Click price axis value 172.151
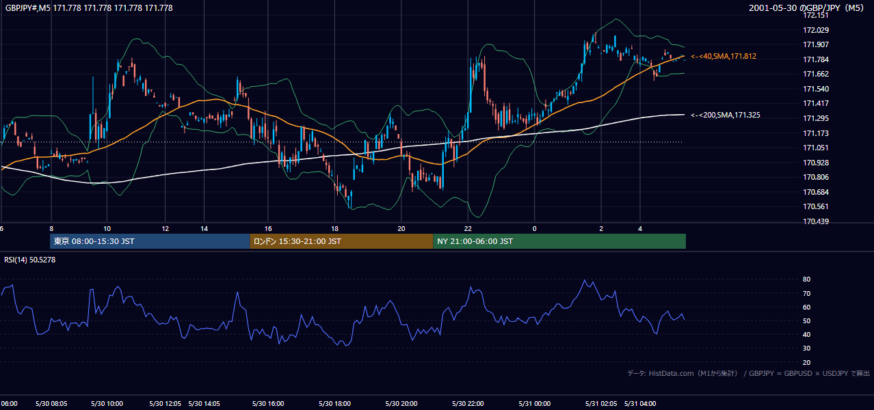Screen dimensions: 874x410 pyautogui.click(x=816, y=15)
